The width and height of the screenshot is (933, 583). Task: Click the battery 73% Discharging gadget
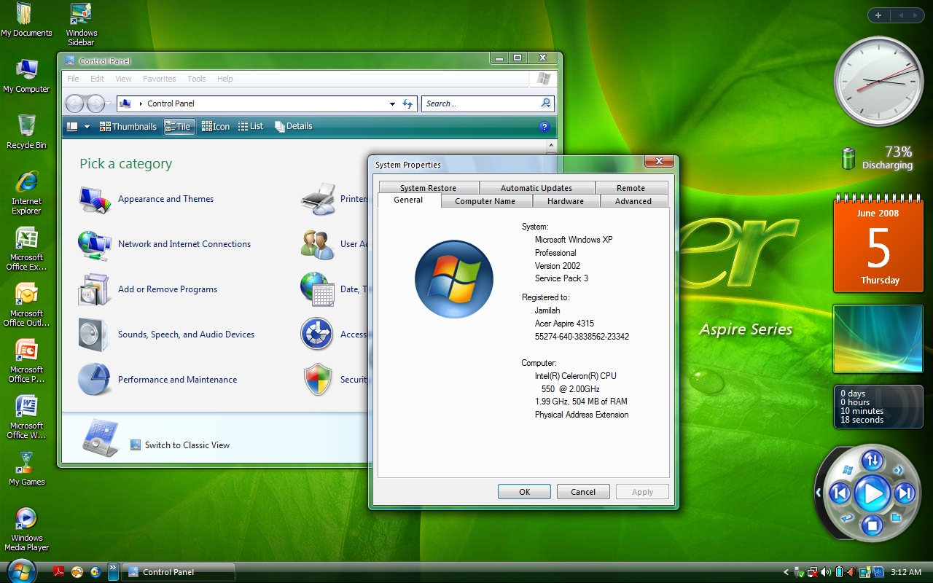coord(877,157)
